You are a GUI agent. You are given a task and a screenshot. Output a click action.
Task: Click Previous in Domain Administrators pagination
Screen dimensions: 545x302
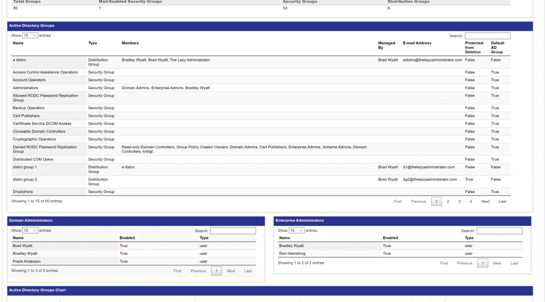pos(198,271)
